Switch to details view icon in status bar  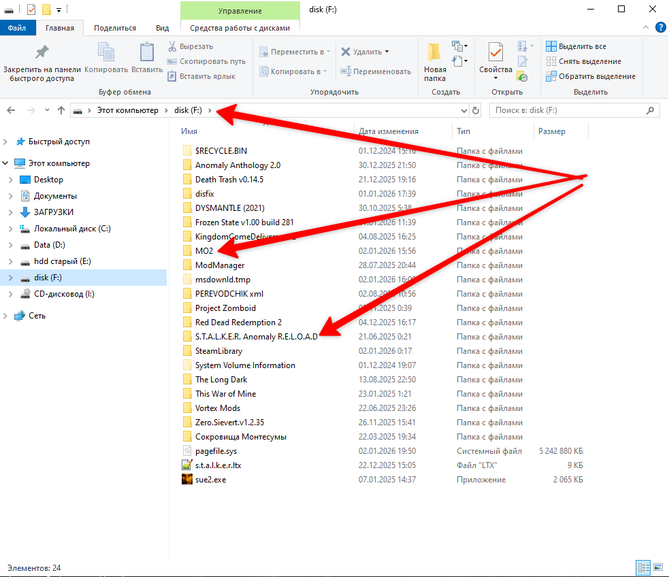643,567
